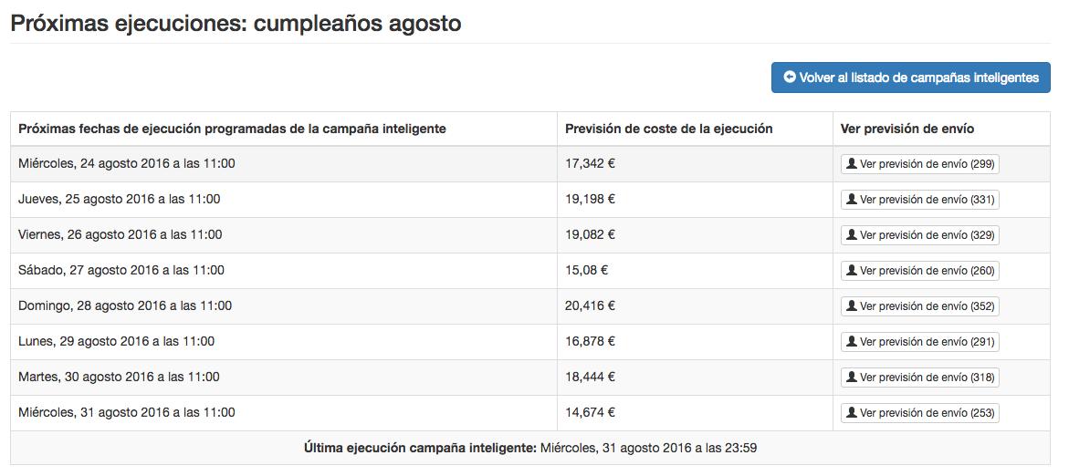Select the Sábado, 27 agosto 2016 row date

(x=121, y=271)
